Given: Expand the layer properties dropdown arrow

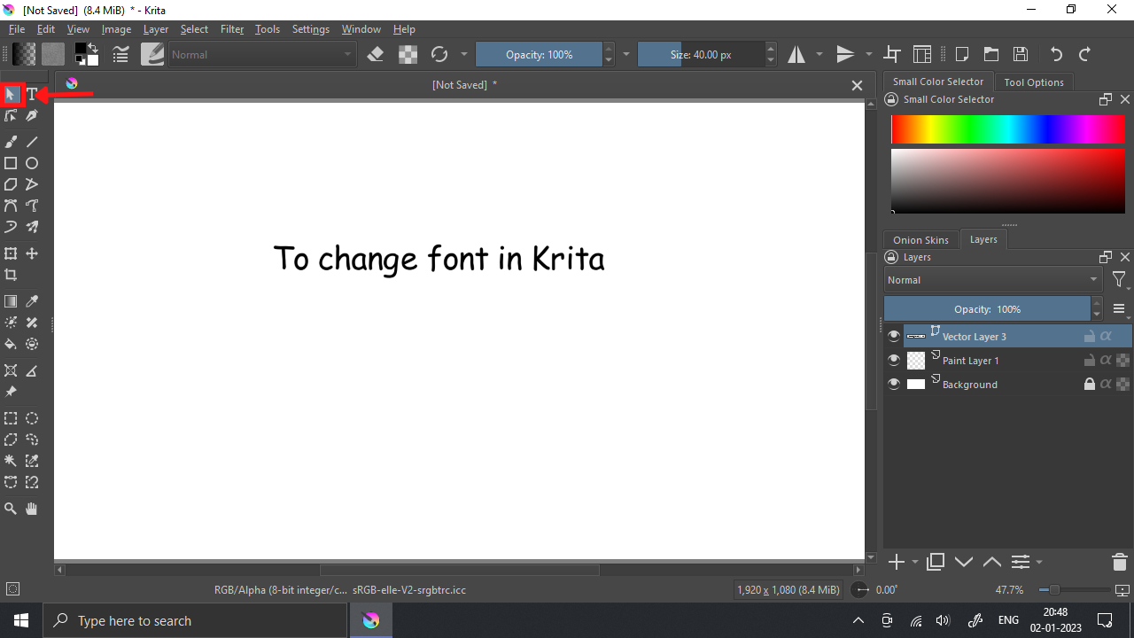Looking at the screenshot, I should coord(1039,562).
